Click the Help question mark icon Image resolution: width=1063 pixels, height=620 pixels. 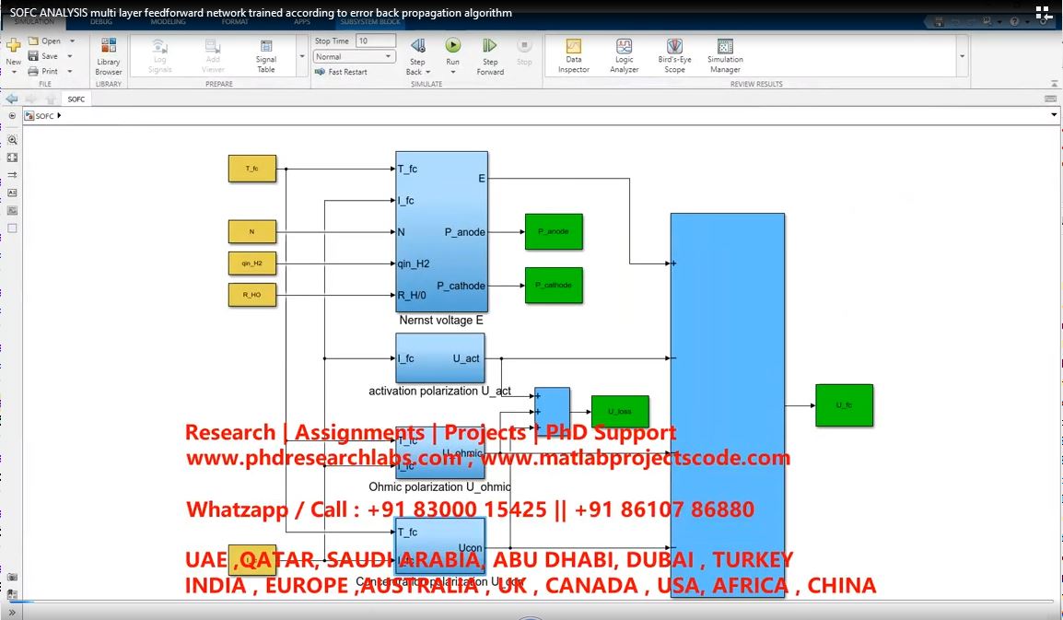[x=1014, y=22]
